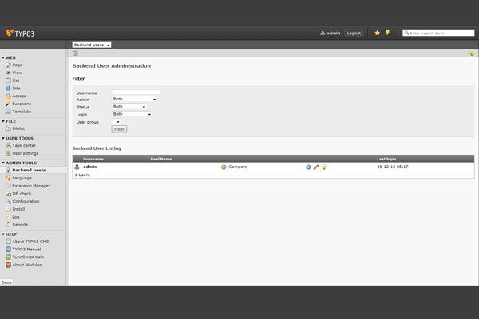Click the Username column header
Image resolution: width=479 pixels, height=319 pixels.
pos(93,159)
